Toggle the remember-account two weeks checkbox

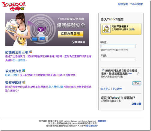pos(103,70)
